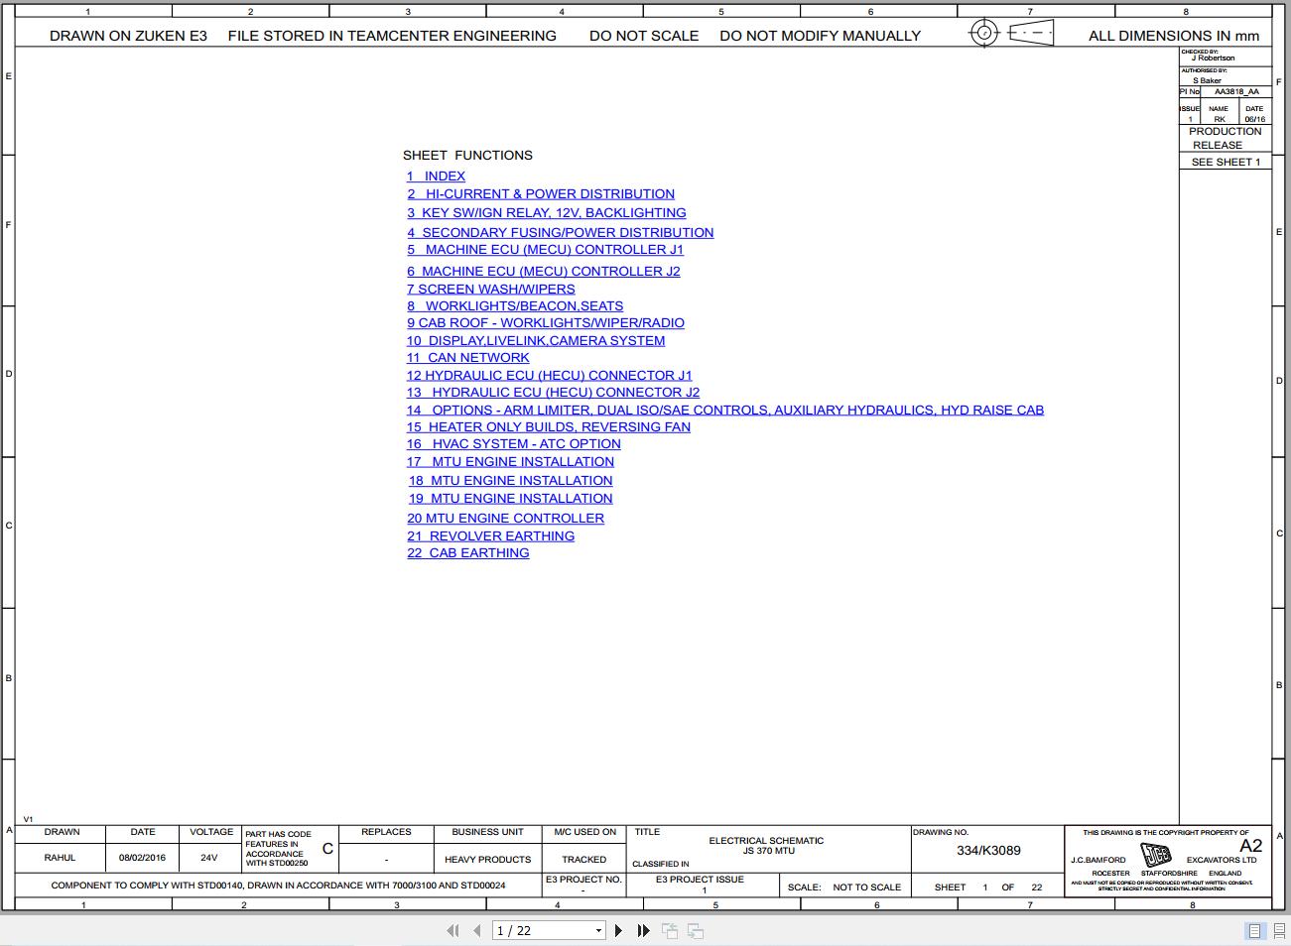The image size is (1291, 946).
Task: Open 15 HEATER ONLY BUILDS, REVERSING FAN link
Action: point(548,426)
